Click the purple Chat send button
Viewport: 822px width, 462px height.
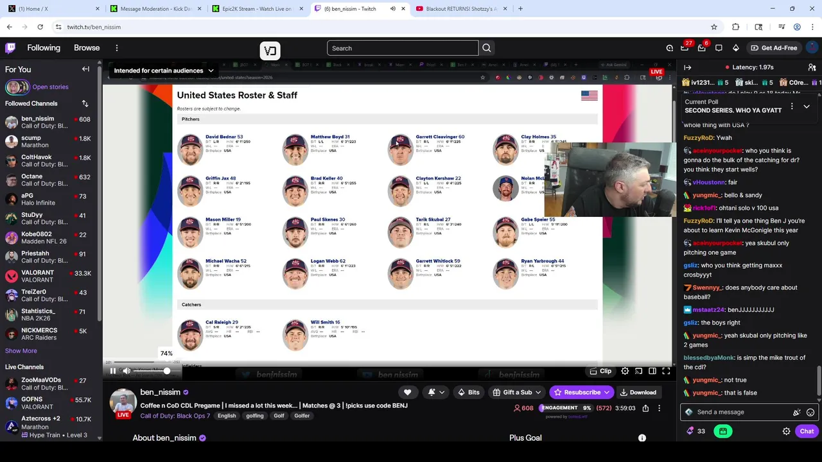coord(807,431)
